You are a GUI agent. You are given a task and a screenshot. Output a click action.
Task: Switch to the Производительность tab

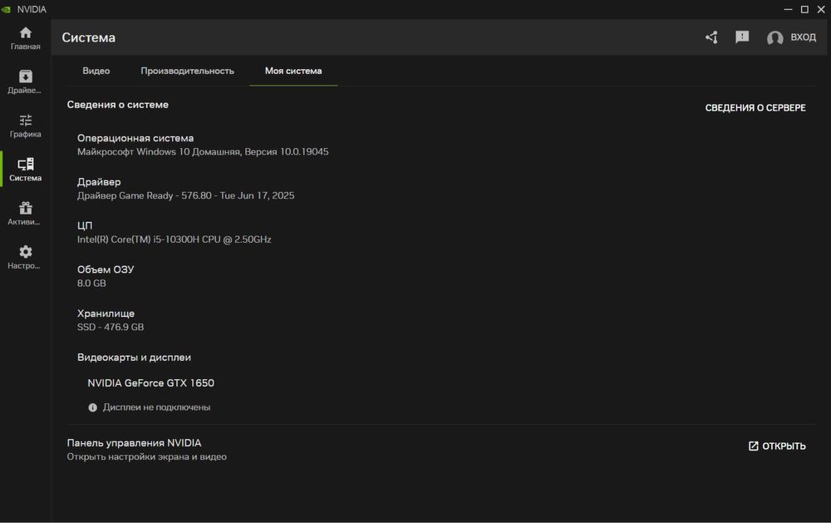[x=187, y=71]
